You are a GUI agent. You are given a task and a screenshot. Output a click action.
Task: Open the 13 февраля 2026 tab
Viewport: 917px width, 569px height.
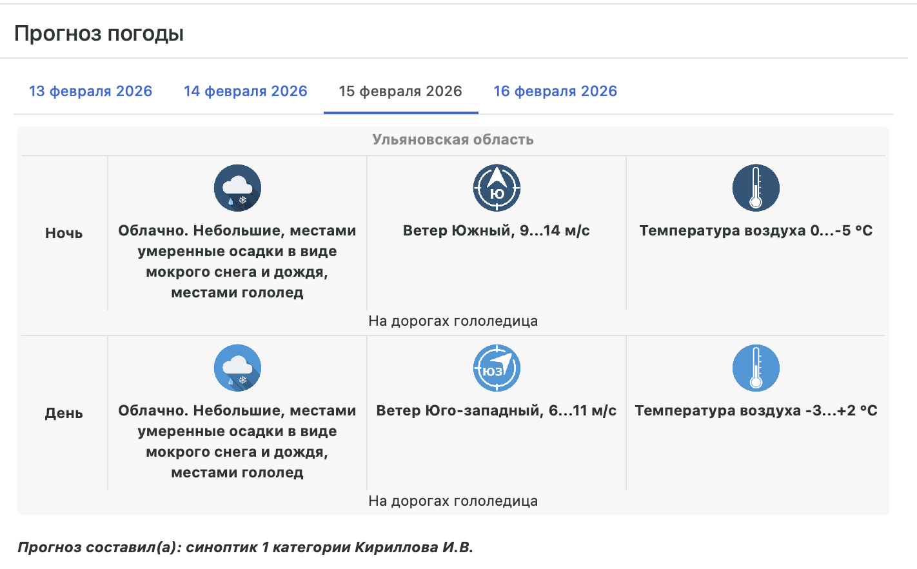point(91,91)
